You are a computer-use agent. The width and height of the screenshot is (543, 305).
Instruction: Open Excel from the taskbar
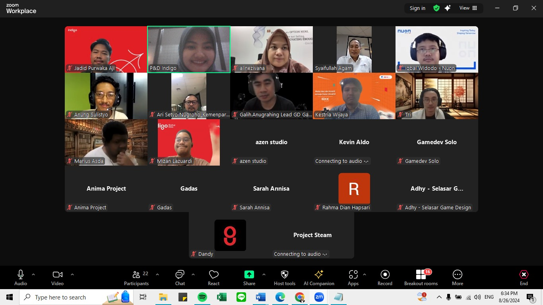[222, 297]
